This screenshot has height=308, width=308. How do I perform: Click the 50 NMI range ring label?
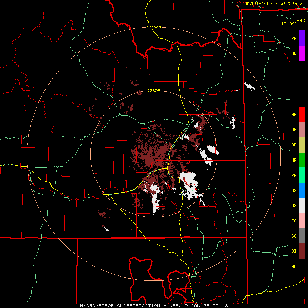154,90
